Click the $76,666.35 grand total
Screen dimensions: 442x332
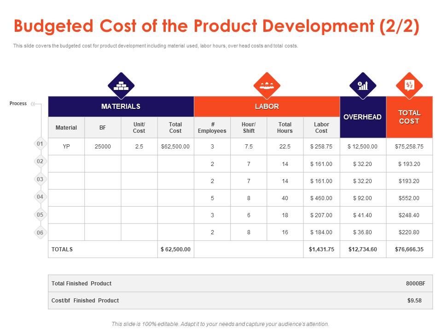pyautogui.click(x=409, y=249)
